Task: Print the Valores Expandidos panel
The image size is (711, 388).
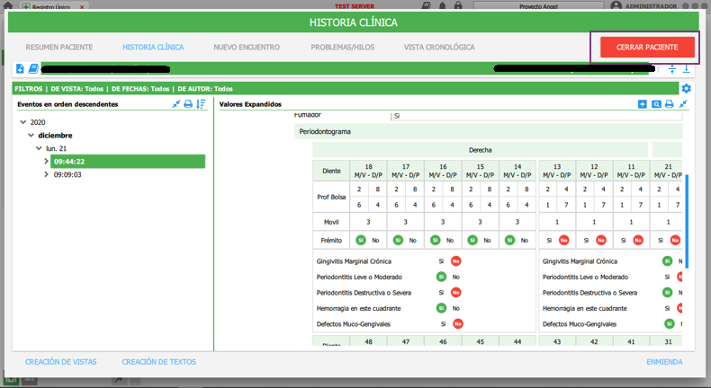Action: (670, 104)
